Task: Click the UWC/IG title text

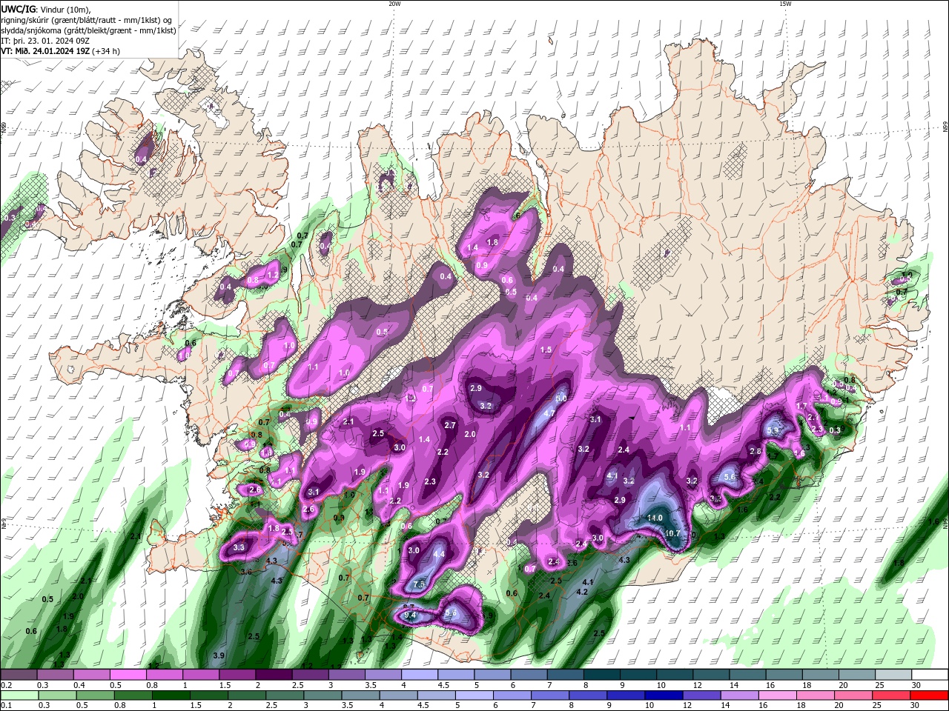Action: [x=19, y=9]
